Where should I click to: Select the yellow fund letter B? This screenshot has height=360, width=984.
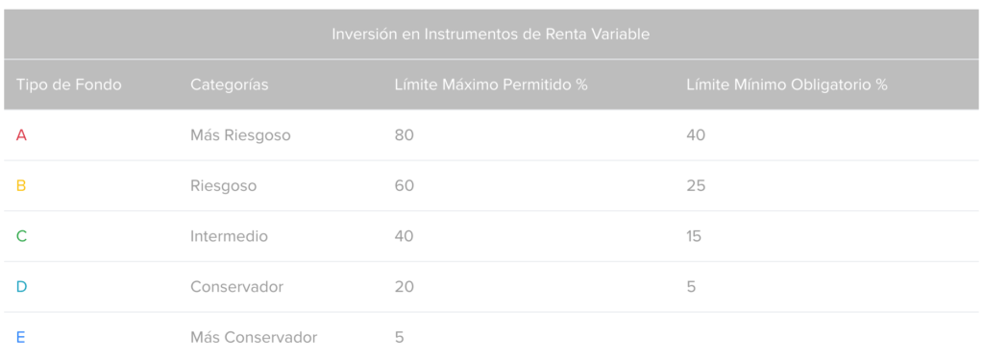(21, 185)
